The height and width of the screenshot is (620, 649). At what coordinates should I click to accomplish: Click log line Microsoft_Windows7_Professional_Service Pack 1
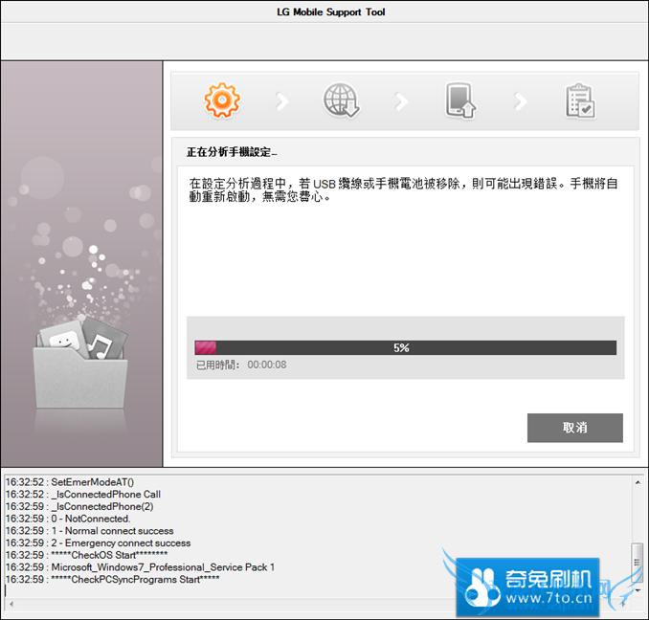tap(140, 567)
